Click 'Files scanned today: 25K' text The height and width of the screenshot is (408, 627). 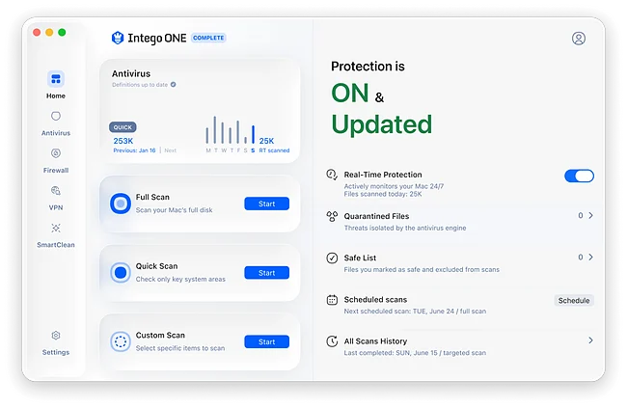pos(383,194)
